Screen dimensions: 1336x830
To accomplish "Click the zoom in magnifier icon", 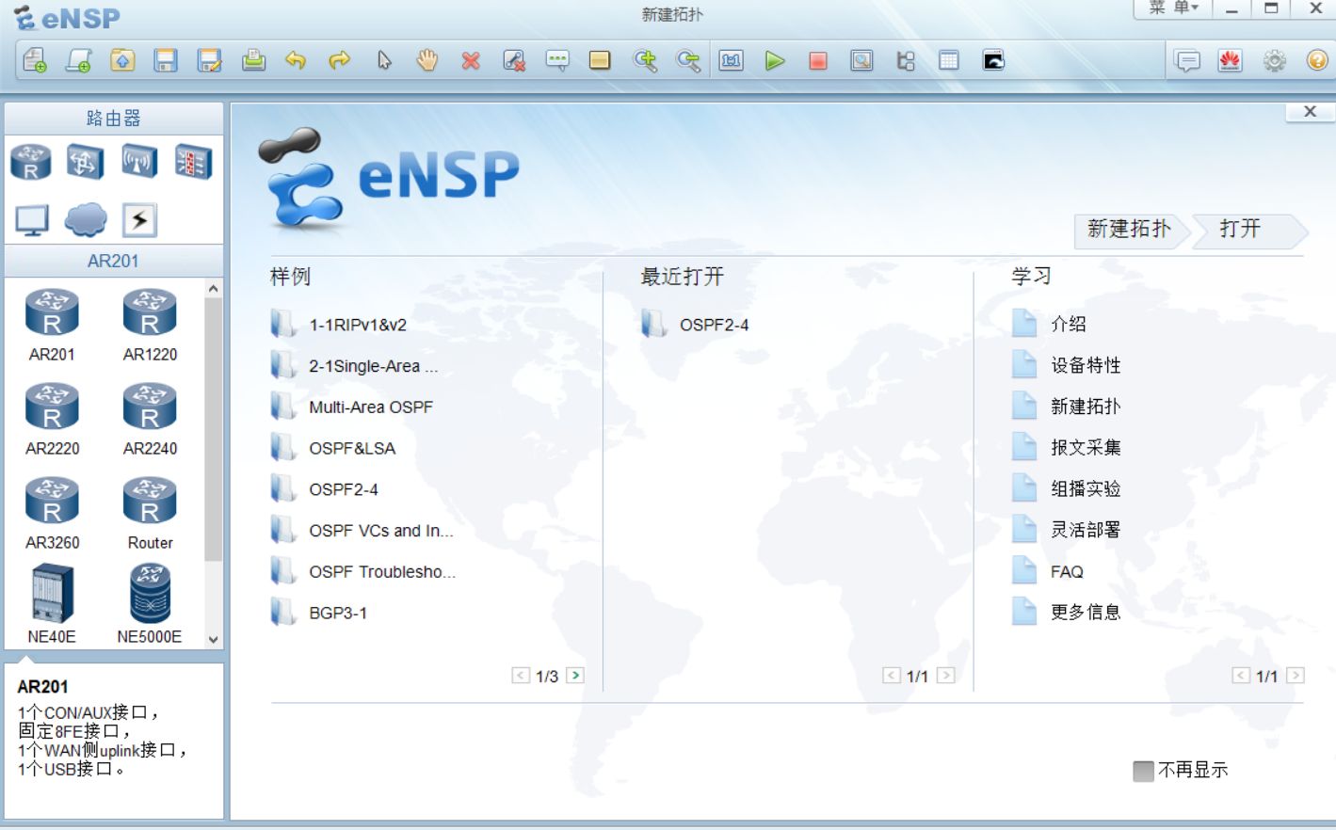I will point(645,61).
